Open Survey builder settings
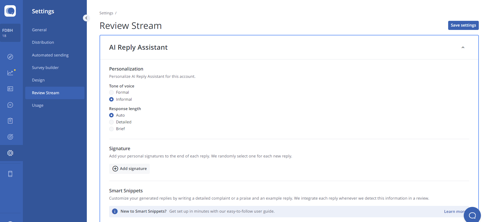490x222 pixels. (x=45, y=68)
